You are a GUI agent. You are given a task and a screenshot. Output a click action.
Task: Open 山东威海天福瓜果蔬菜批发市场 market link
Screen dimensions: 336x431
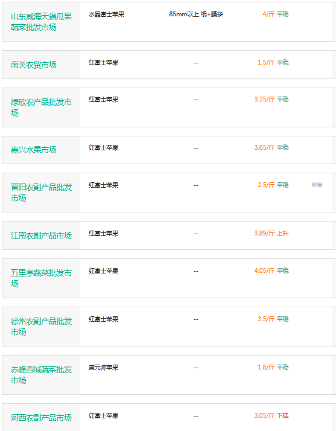pos(41,22)
